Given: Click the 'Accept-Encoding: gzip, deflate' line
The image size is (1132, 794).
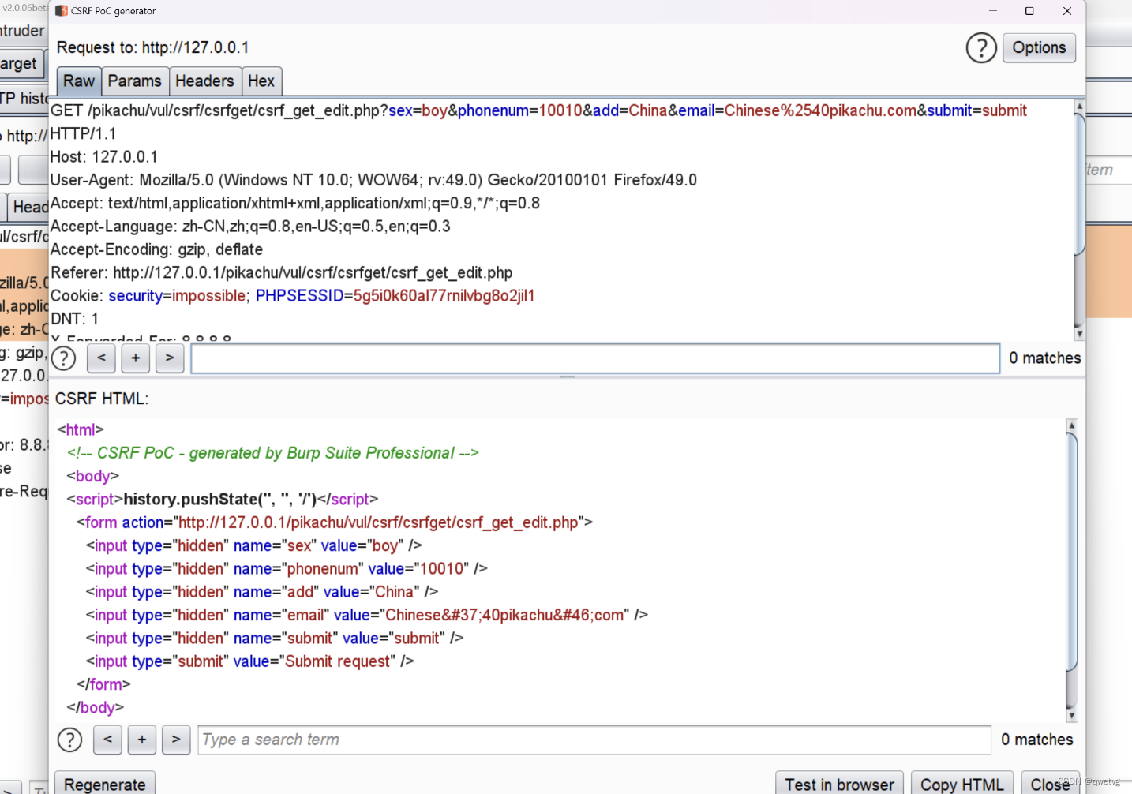Looking at the screenshot, I should pyautogui.click(x=156, y=249).
